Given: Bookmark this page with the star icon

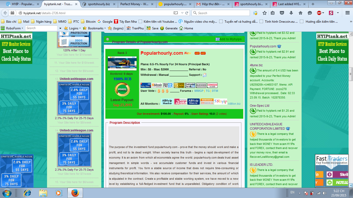Looking at the screenshot, I should coord(264,13).
